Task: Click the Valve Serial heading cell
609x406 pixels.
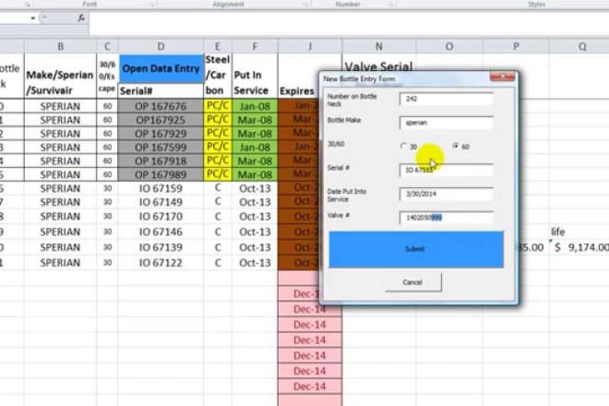Action: click(378, 66)
